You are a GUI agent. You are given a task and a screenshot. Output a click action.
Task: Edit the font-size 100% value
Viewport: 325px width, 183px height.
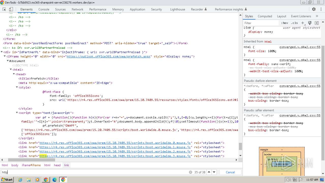point(271,51)
